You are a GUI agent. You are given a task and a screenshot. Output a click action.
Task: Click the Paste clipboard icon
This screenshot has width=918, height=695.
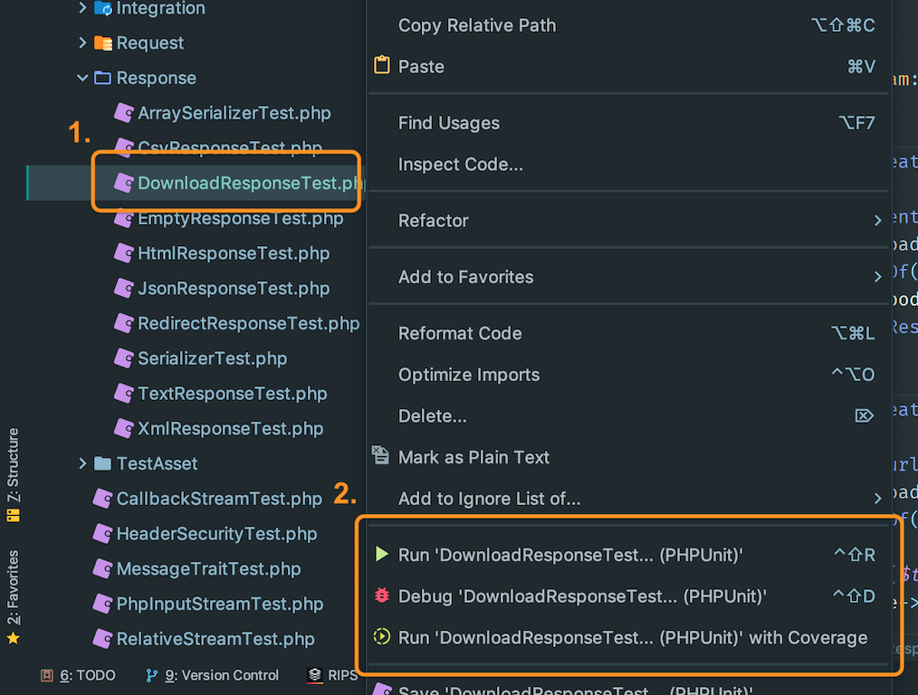(x=382, y=65)
